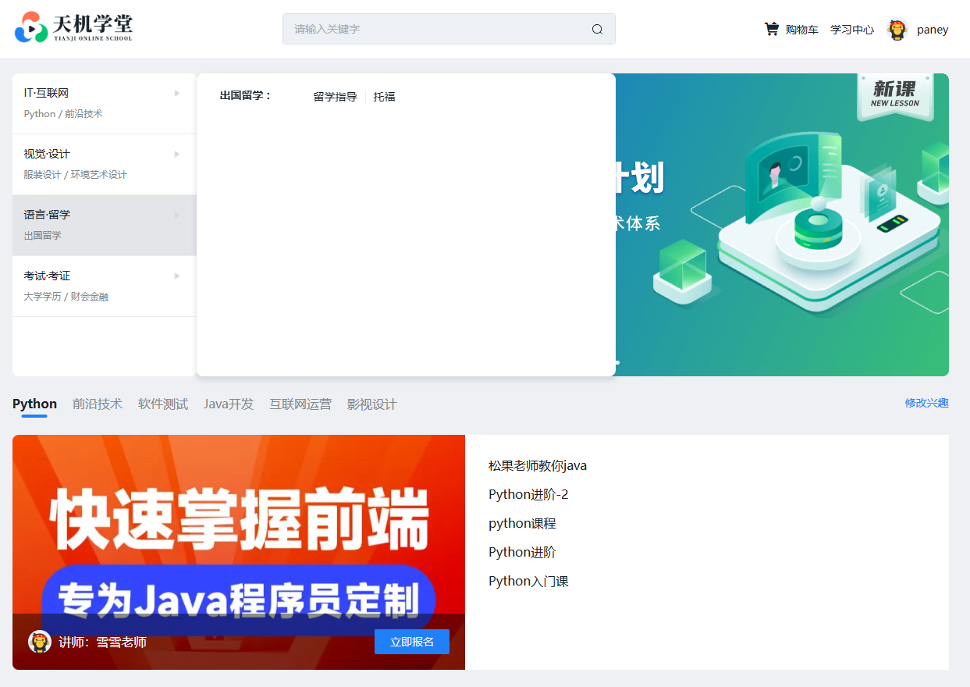970x687 pixels.
Task: Select the 考试·考证 category title
Action: [x=47, y=276]
